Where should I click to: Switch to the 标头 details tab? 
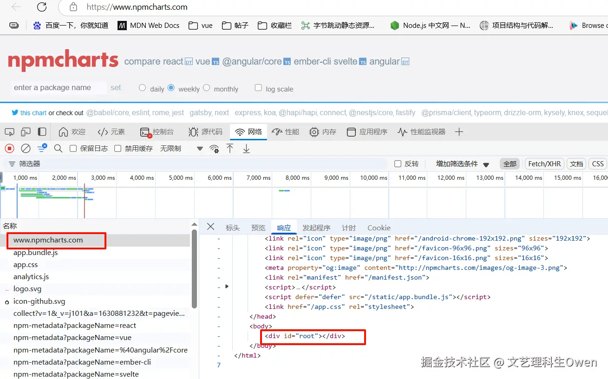(x=233, y=228)
